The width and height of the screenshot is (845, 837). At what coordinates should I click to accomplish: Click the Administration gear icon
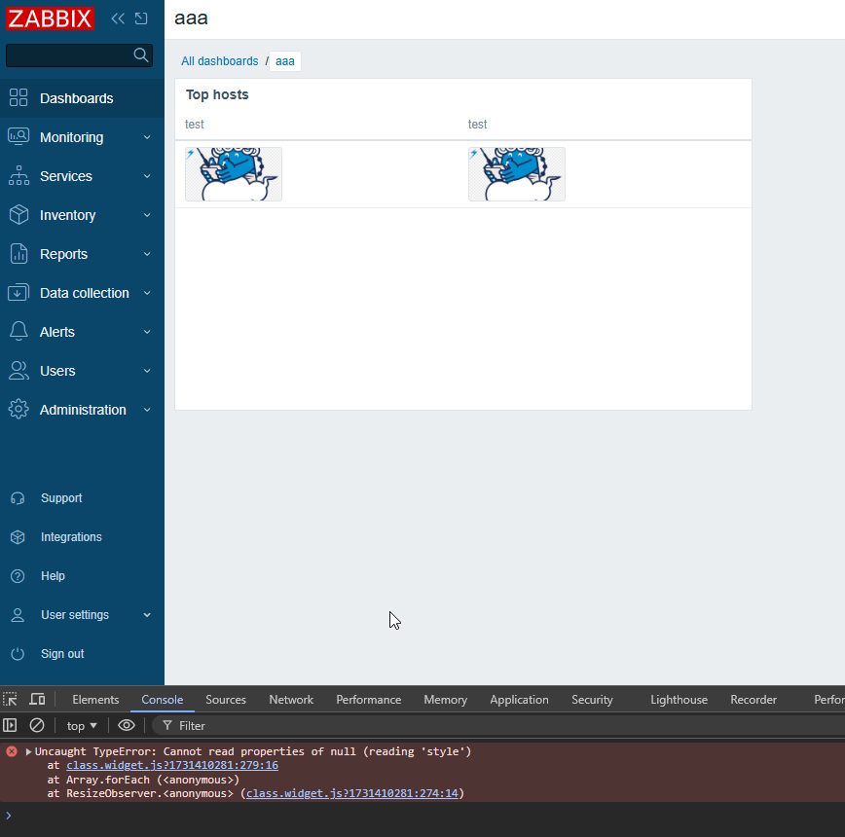[x=18, y=410]
